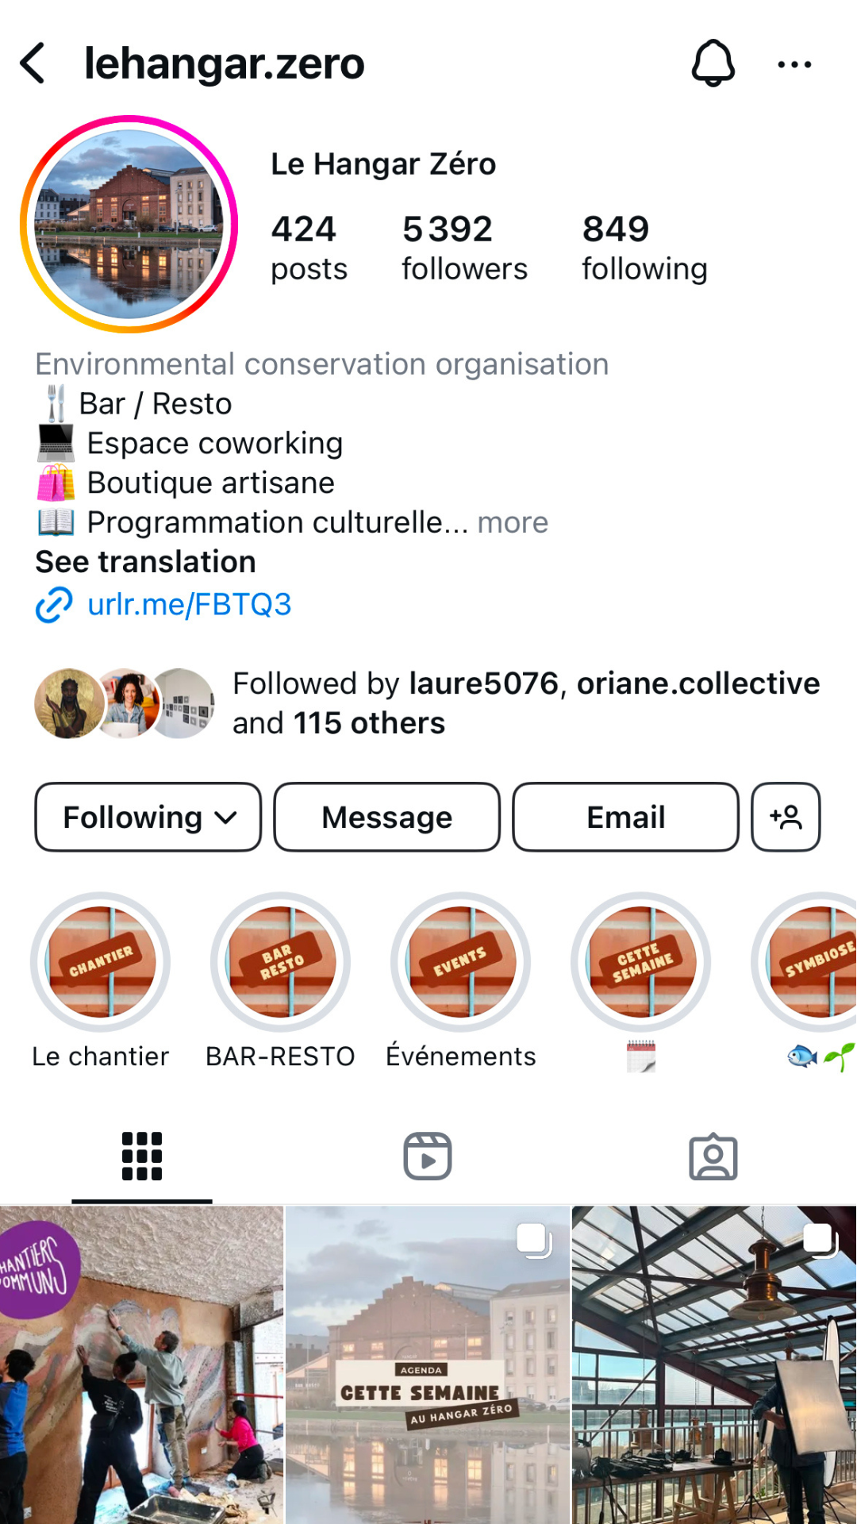Screen dimensions: 857x1524
Task: Open the Cette Semaine story highlight
Action: pyautogui.click(x=640, y=962)
